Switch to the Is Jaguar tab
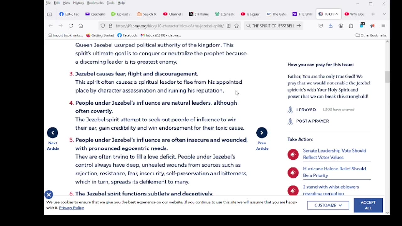The height and width of the screenshot is (226, 402). pos(250,14)
